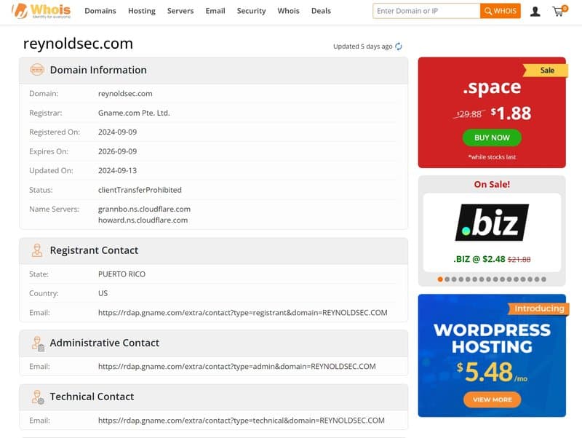This screenshot has width=582, height=438.
Task: Open the user account icon
Action: point(536,10)
